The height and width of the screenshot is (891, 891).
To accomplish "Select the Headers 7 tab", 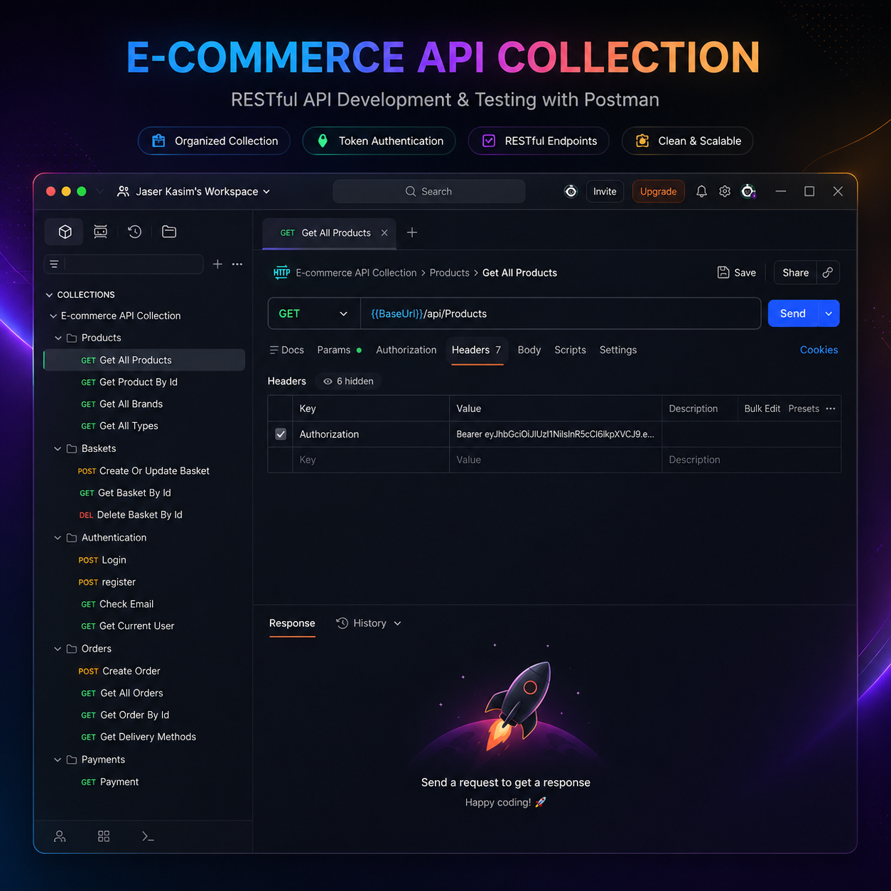I will click(477, 350).
